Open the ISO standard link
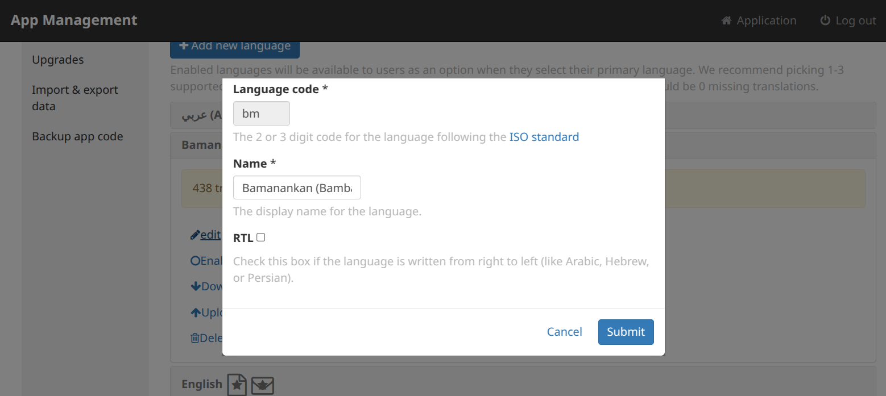The image size is (886, 396). pos(544,137)
